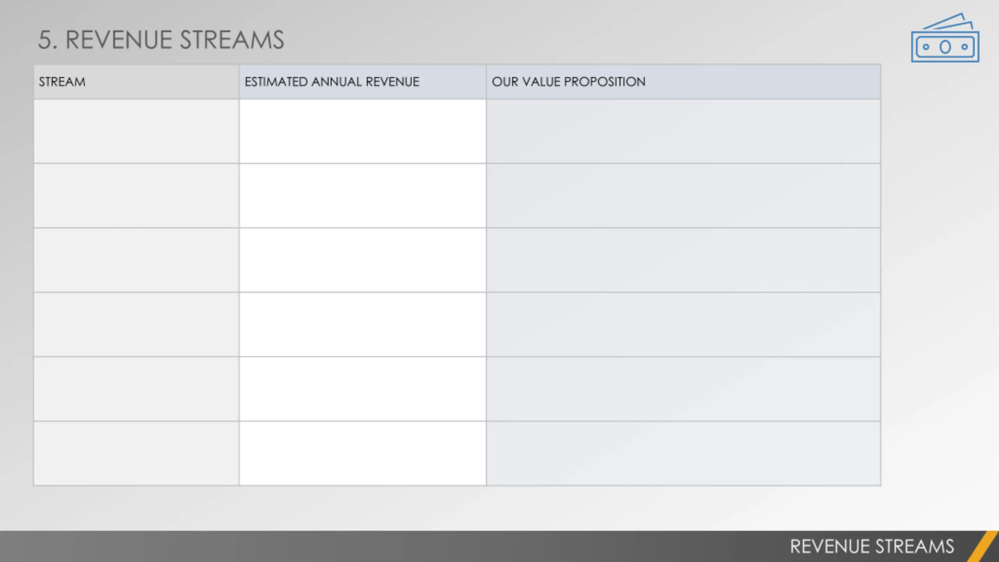Click the STREAM column header
Screen dimensions: 999x562
click(136, 82)
